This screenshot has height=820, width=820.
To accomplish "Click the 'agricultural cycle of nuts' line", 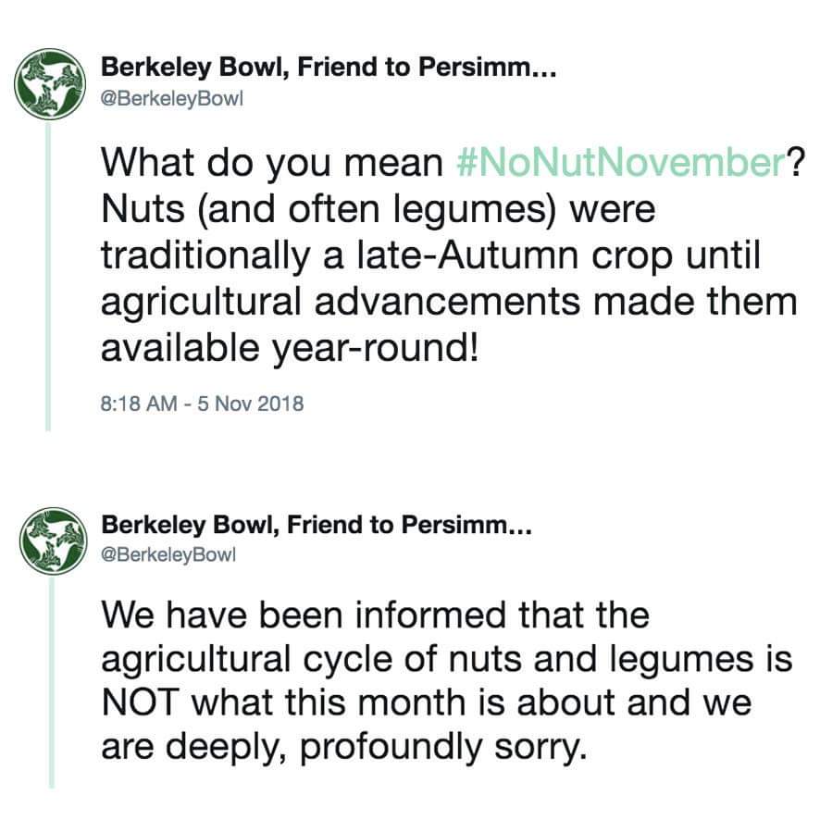I will point(447,659).
